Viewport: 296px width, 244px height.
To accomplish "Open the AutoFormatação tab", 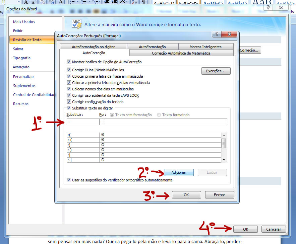I will pos(152,47).
